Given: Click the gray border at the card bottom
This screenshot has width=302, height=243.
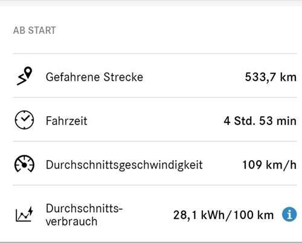Looking at the screenshot, I should pyautogui.click(x=151, y=242).
